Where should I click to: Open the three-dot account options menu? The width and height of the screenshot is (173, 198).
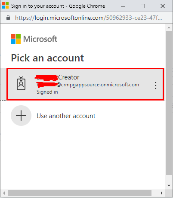156,85
